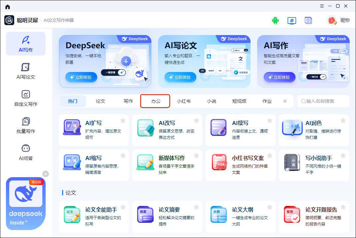This screenshot has height=238, width=356.
Task: Go to AI问答 sidebar icon
Action: click(26, 152)
